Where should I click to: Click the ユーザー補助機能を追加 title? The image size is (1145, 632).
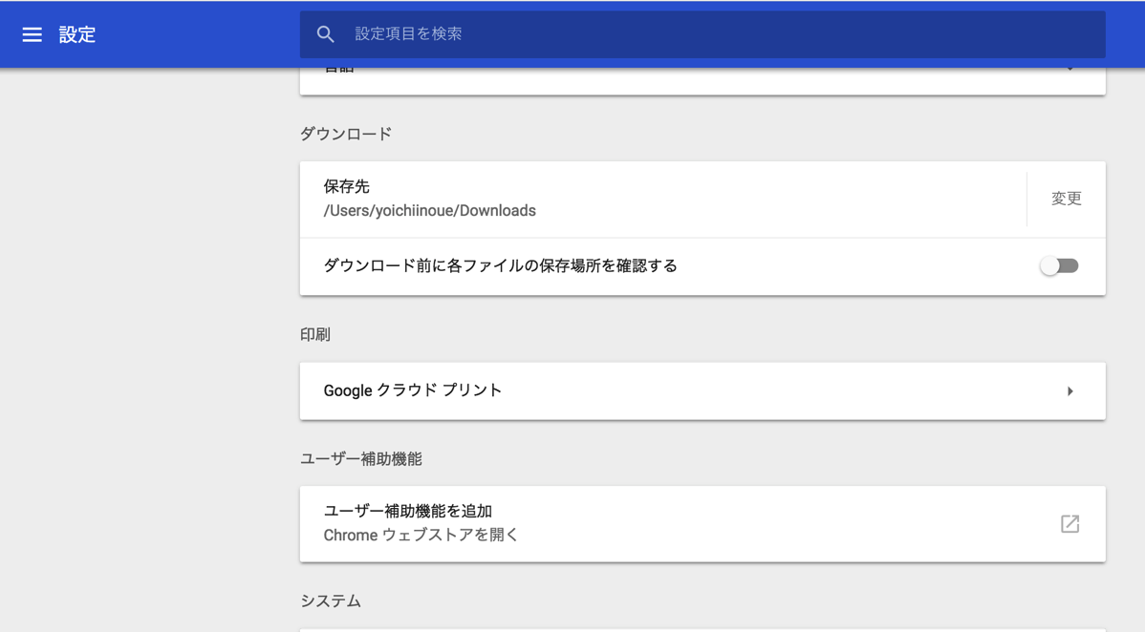[408, 511]
